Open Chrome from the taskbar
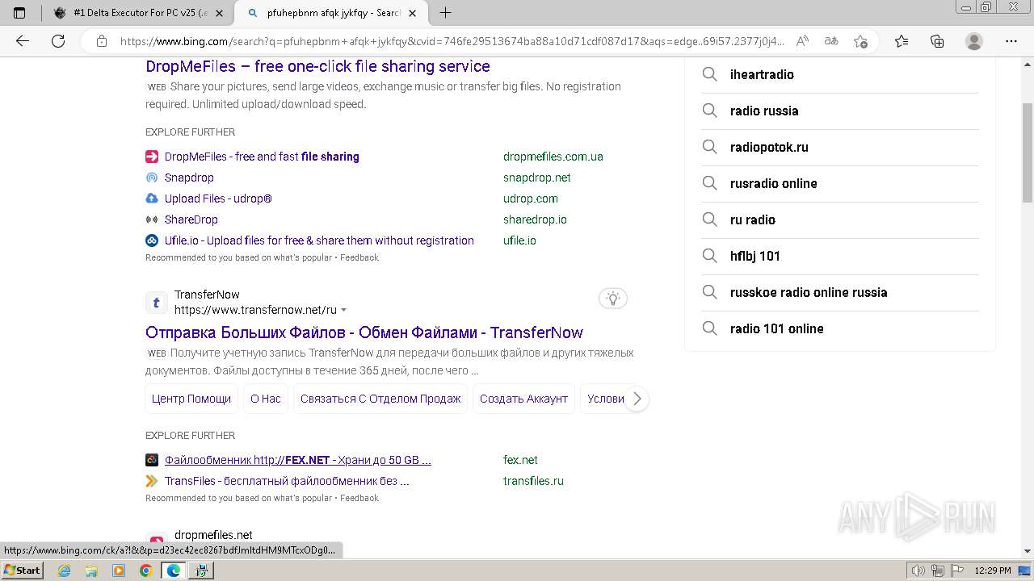 [x=145, y=570]
